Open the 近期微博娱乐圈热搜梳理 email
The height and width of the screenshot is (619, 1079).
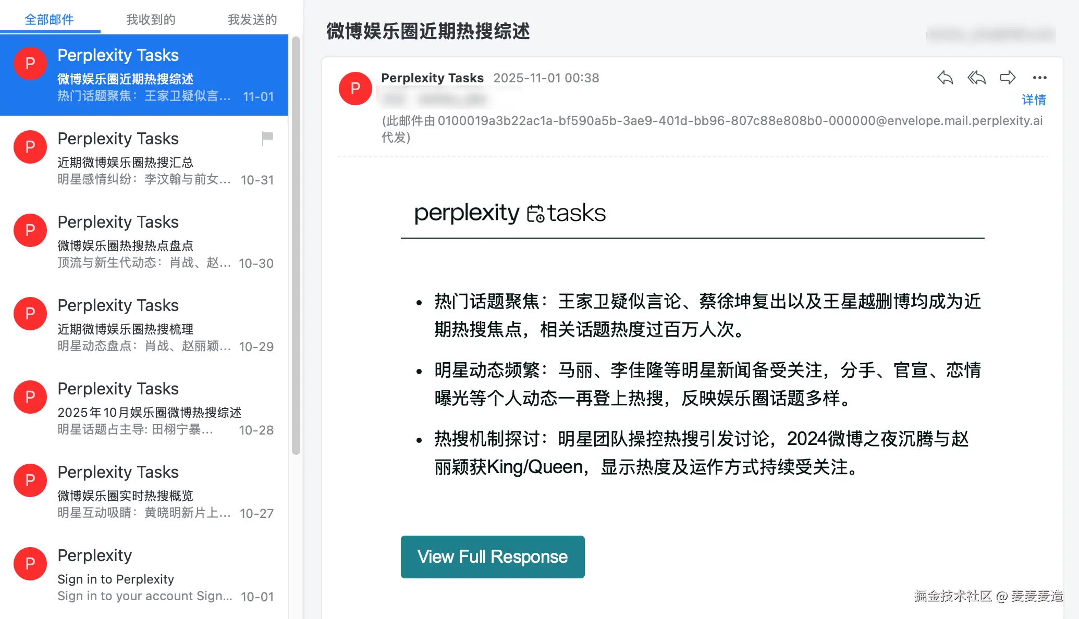[x=144, y=324]
